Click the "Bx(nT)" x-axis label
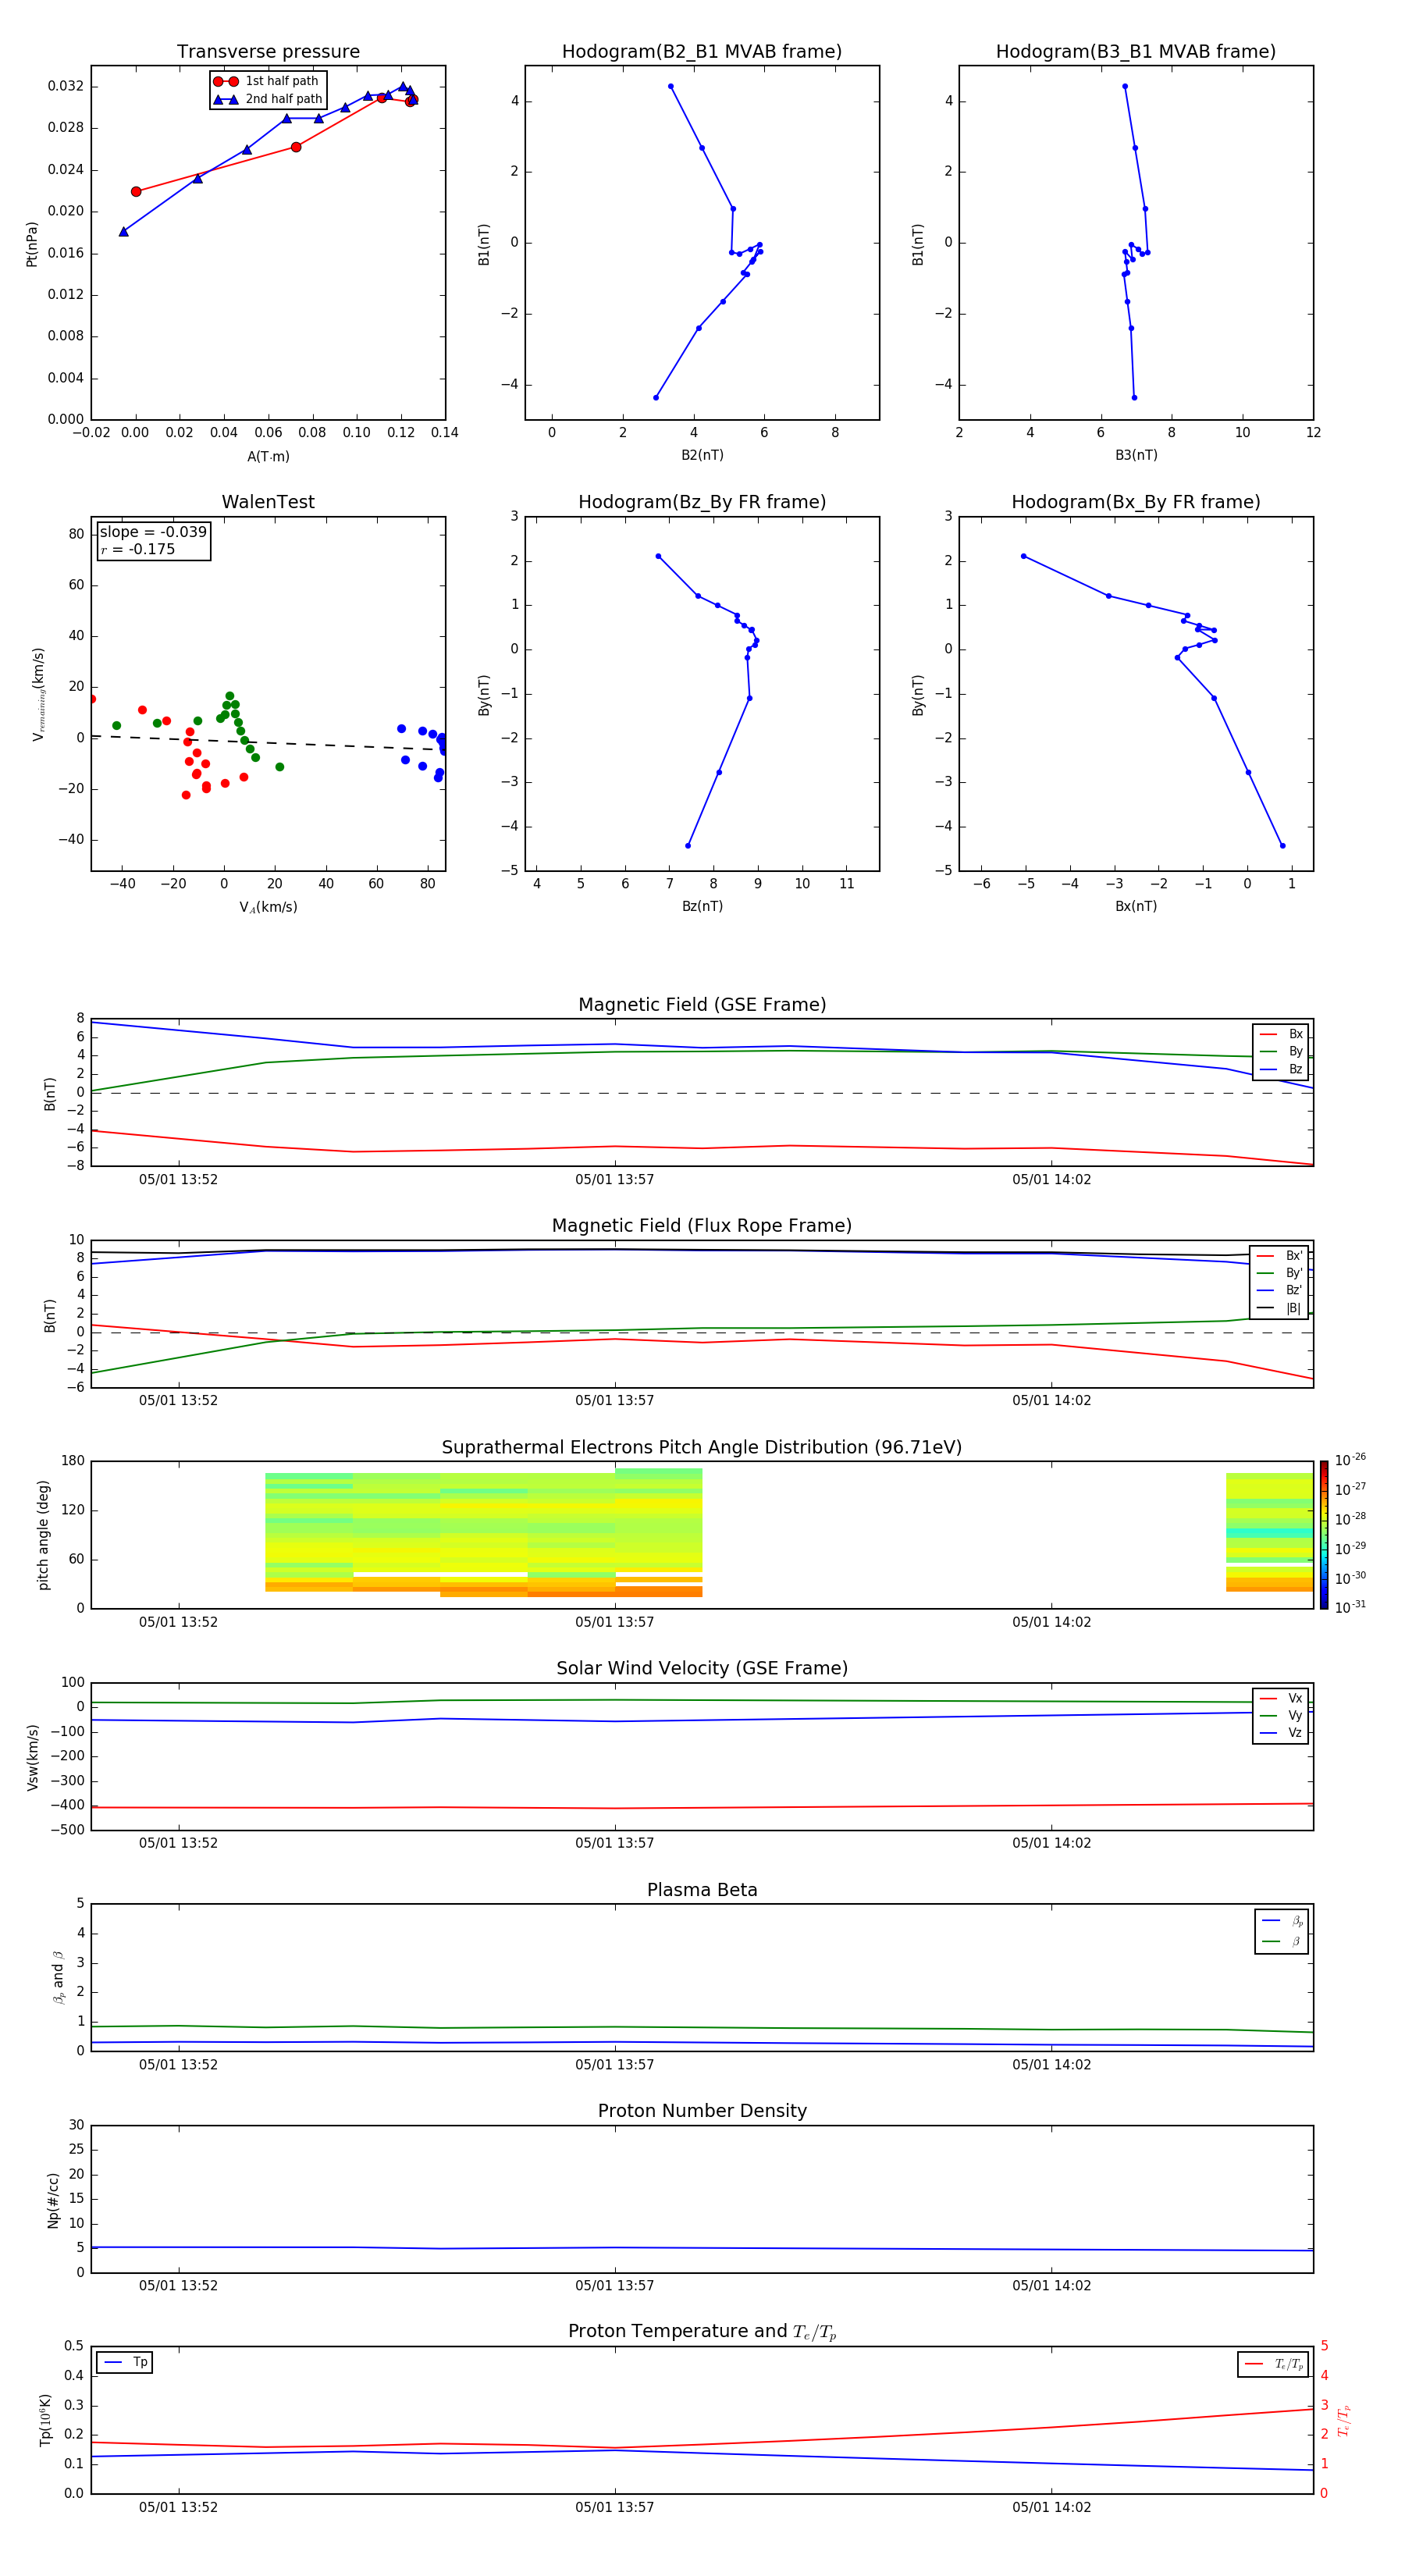Image resolution: width=1405 pixels, height=2576 pixels. pos(1136,906)
